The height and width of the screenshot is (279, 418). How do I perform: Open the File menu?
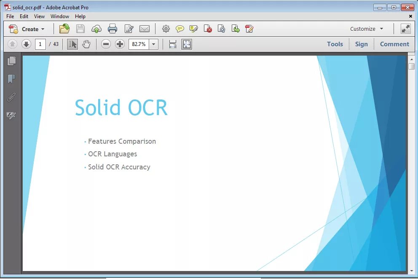[x=10, y=16]
